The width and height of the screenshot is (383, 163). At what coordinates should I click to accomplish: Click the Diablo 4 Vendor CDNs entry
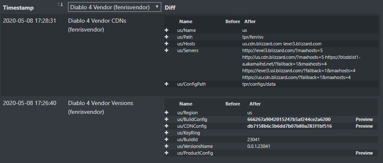[x=97, y=25]
